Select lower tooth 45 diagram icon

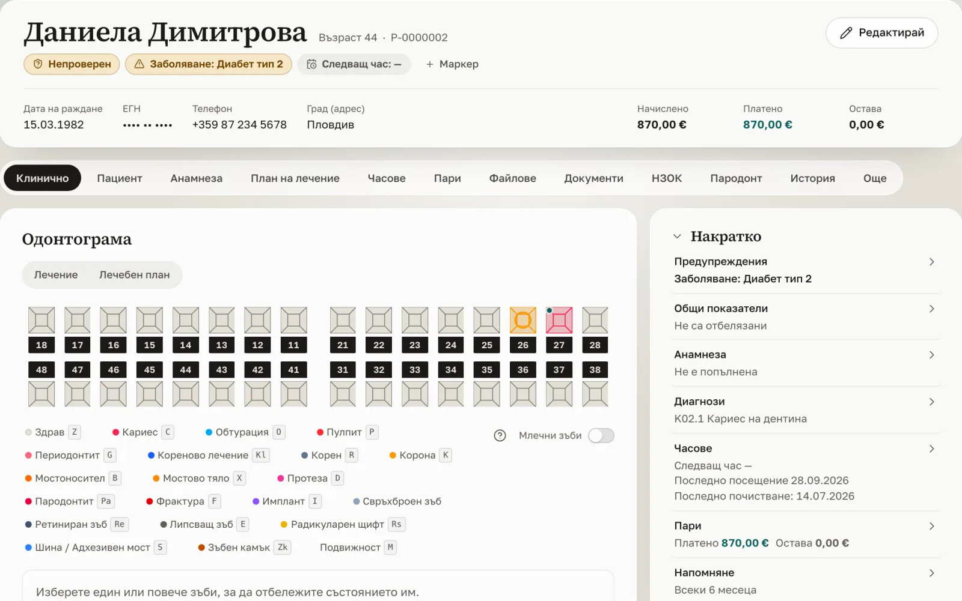click(150, 394)
